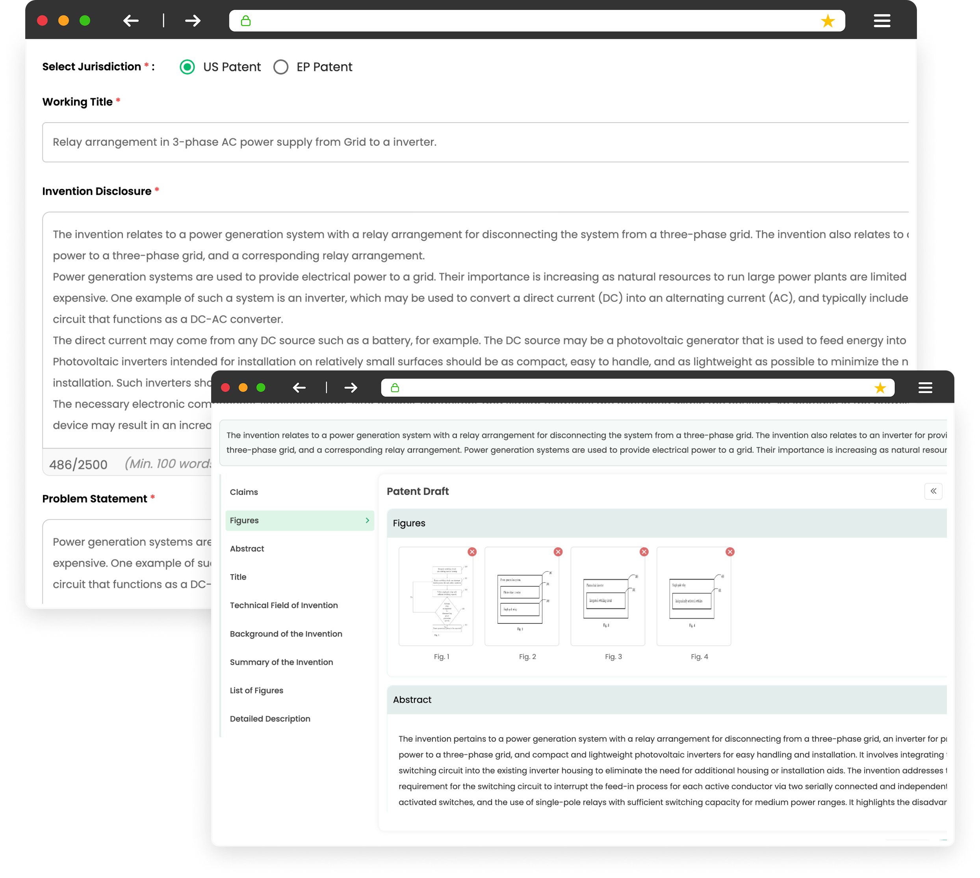Click star bookmark icon in front browser
This screenshot has height=878, width=980.
pyautogui.click(x=880, y=388)
